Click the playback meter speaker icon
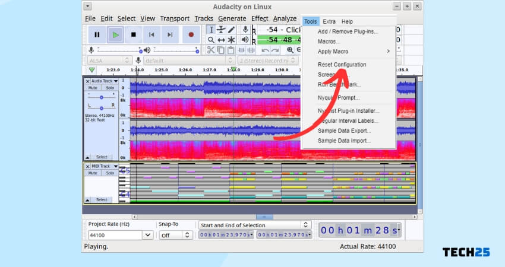This screenshot has height=267, width=505. (x=245, y=40)
